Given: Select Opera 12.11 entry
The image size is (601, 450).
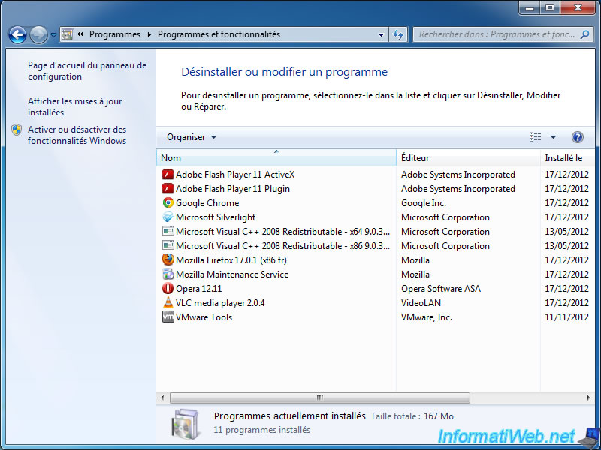Looking at the screenshot, I should [376, 289].
